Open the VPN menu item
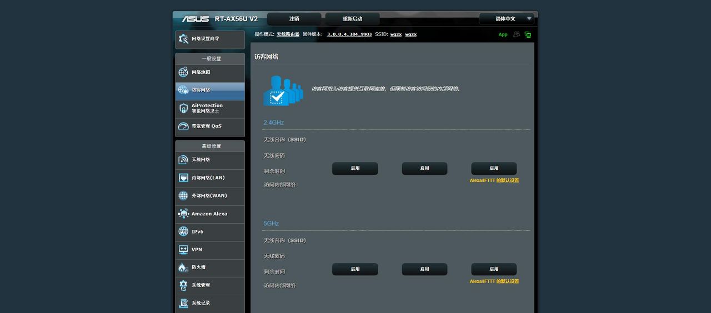711x313 pixels. coord(197,250)
